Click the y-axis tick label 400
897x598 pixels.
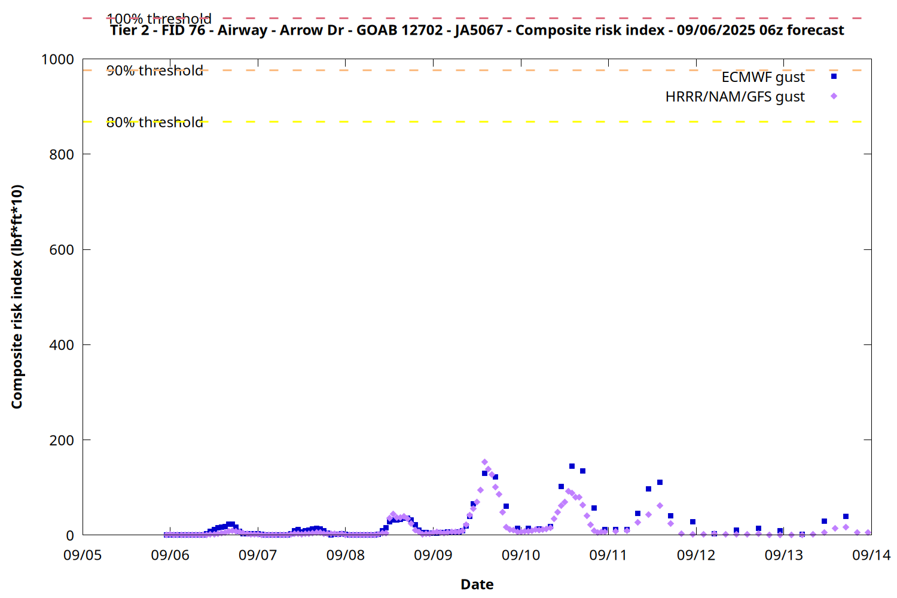click(62, 345)
